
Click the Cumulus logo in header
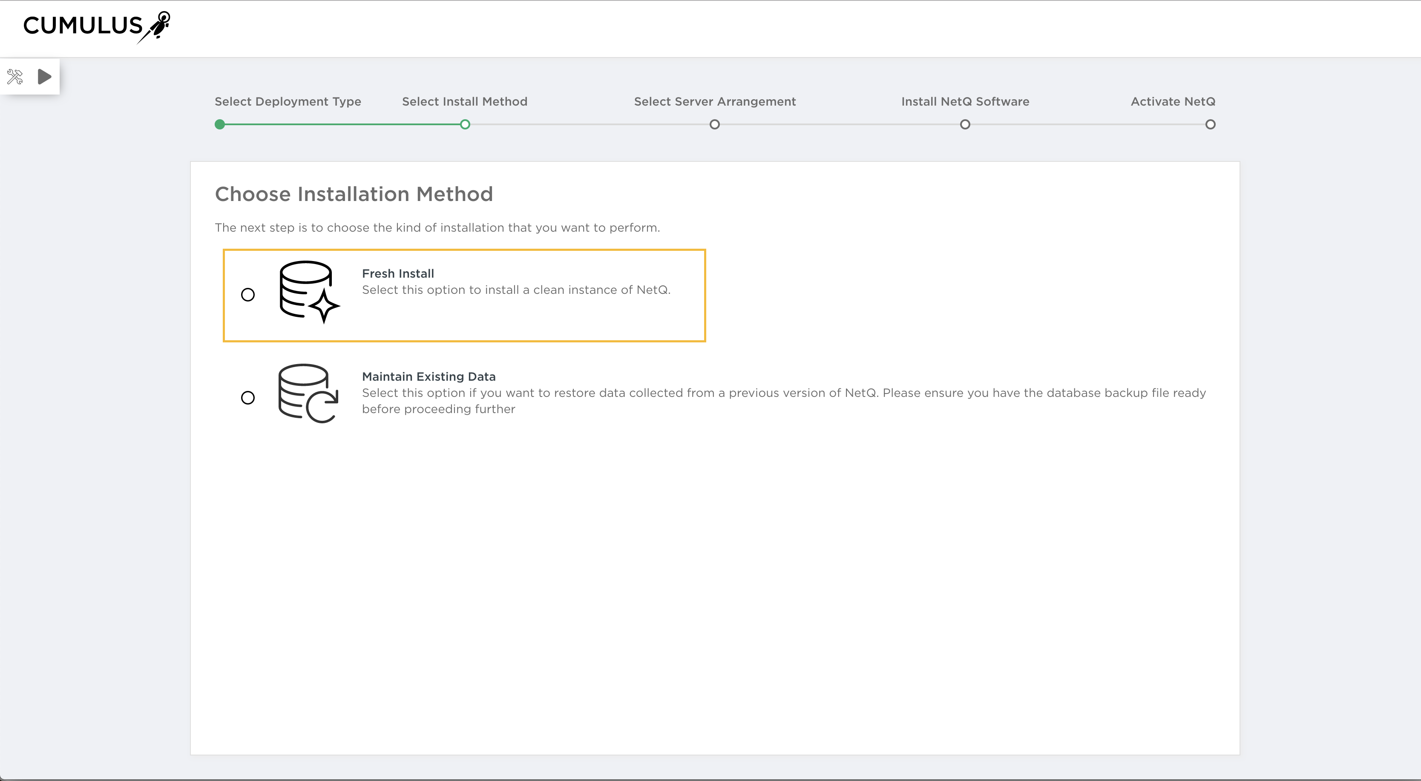pos(96,26)
